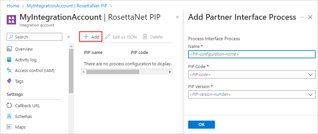Click the Callback URL icon
Screen dimensions: 318x134
coord(9,106)
